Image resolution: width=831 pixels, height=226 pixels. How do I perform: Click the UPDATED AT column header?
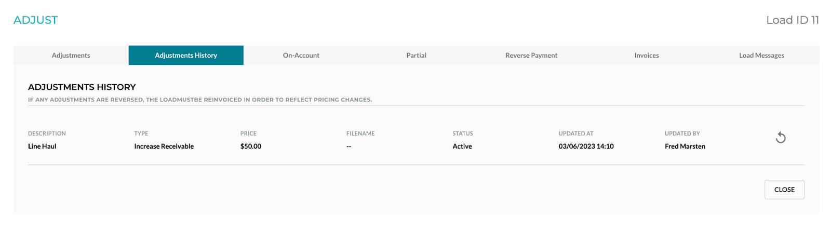pos(576,134)
